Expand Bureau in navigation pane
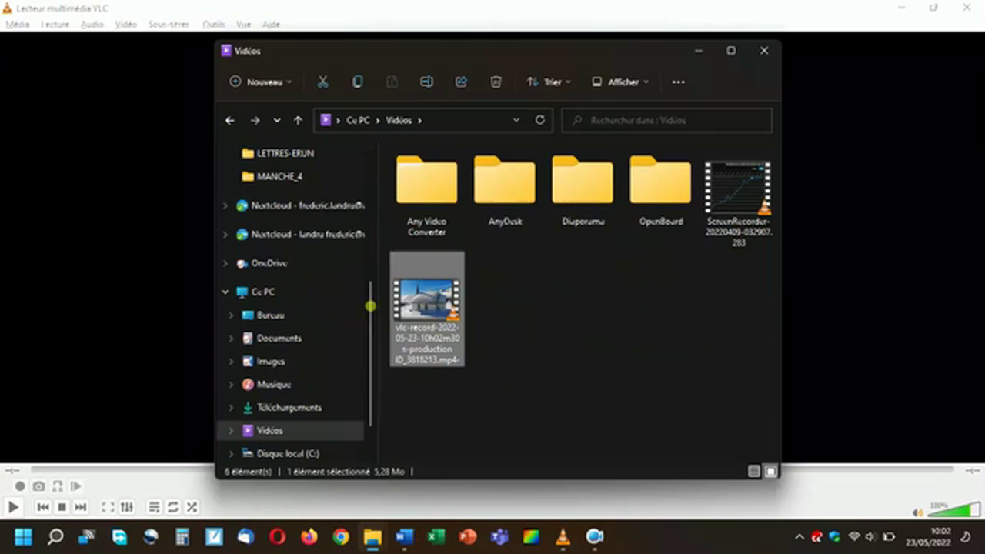Viewport: 985px width, 554px height. point(232,315)
